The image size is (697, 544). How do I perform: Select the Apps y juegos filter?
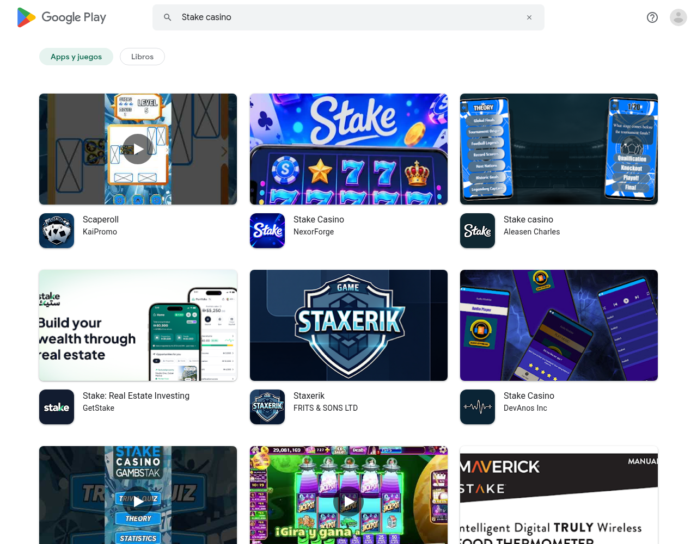tap(76, 57)
